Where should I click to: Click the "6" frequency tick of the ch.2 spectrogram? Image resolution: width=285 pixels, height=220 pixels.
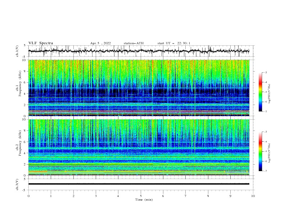[x=25, y=142]
